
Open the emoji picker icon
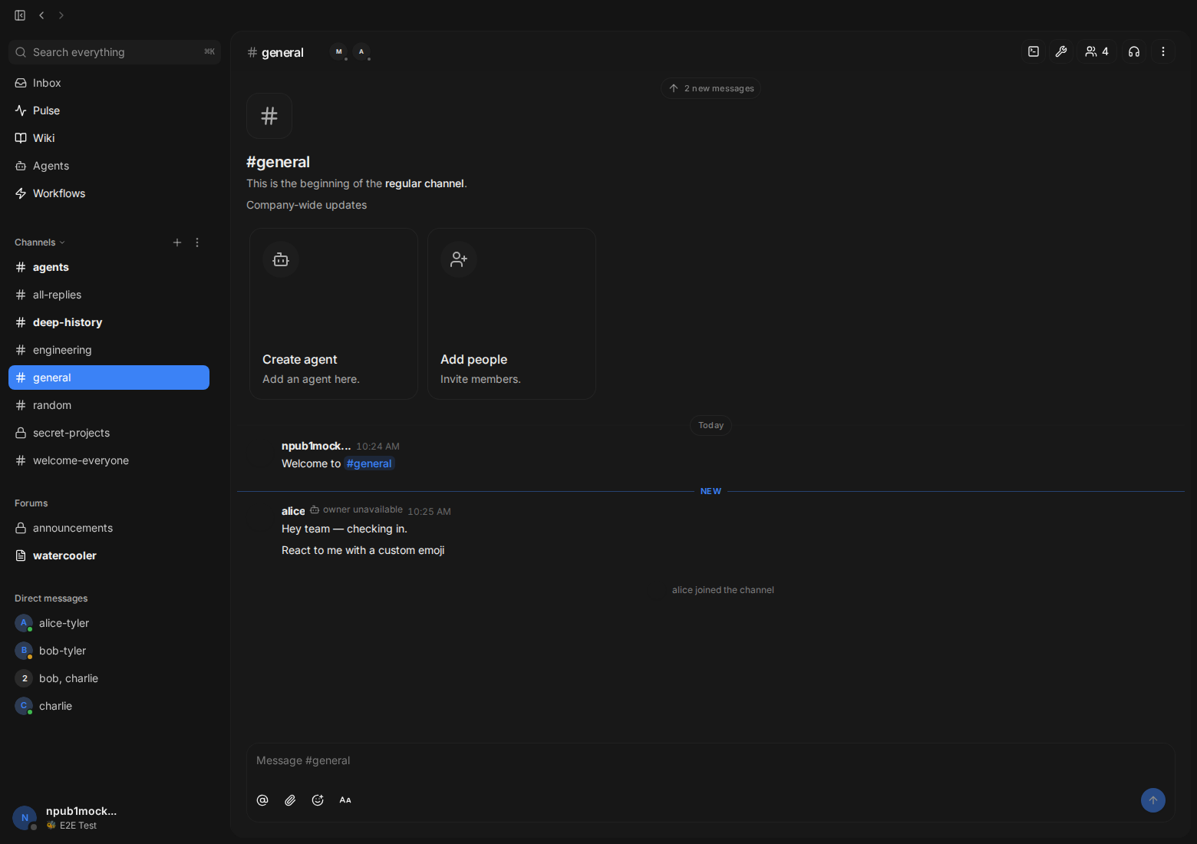coord(318,800)
